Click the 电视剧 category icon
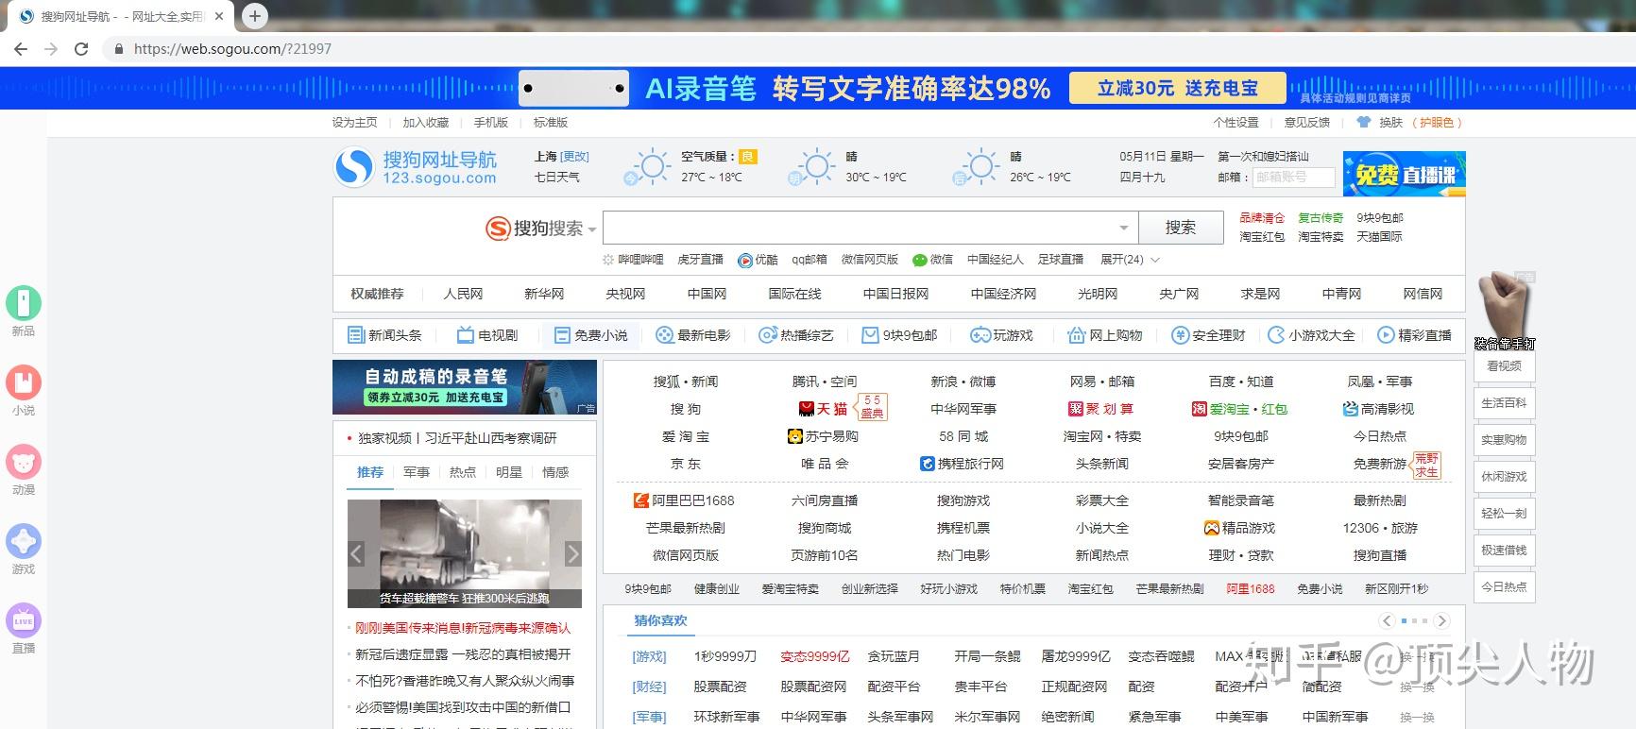The height and width of the screenshot is (729, 1636). [x=466, y=335]
